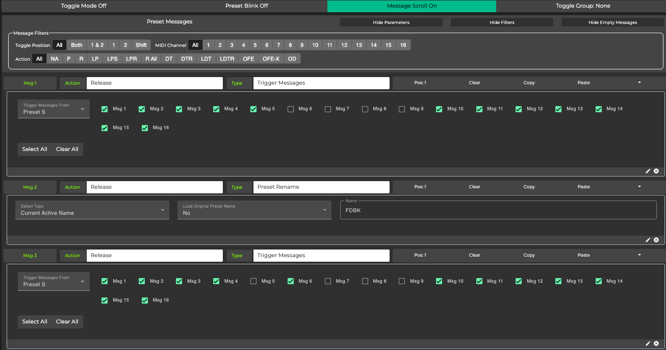Click the Name field containing FDBK
The height and width of the screenshot is (350, 666).
click(498, 210)
